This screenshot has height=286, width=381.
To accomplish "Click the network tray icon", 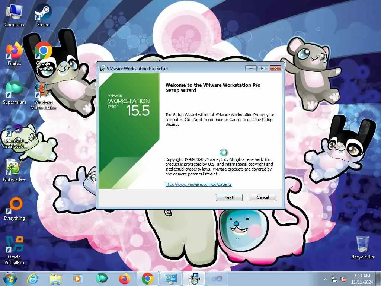I will pos(334,279).
